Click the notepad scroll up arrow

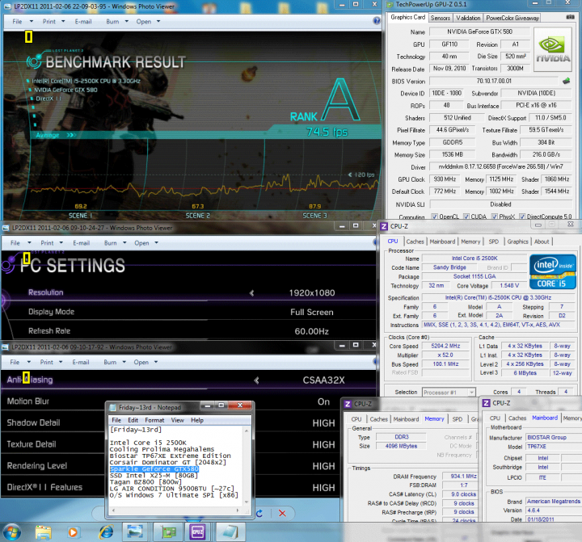coord(246,431)
